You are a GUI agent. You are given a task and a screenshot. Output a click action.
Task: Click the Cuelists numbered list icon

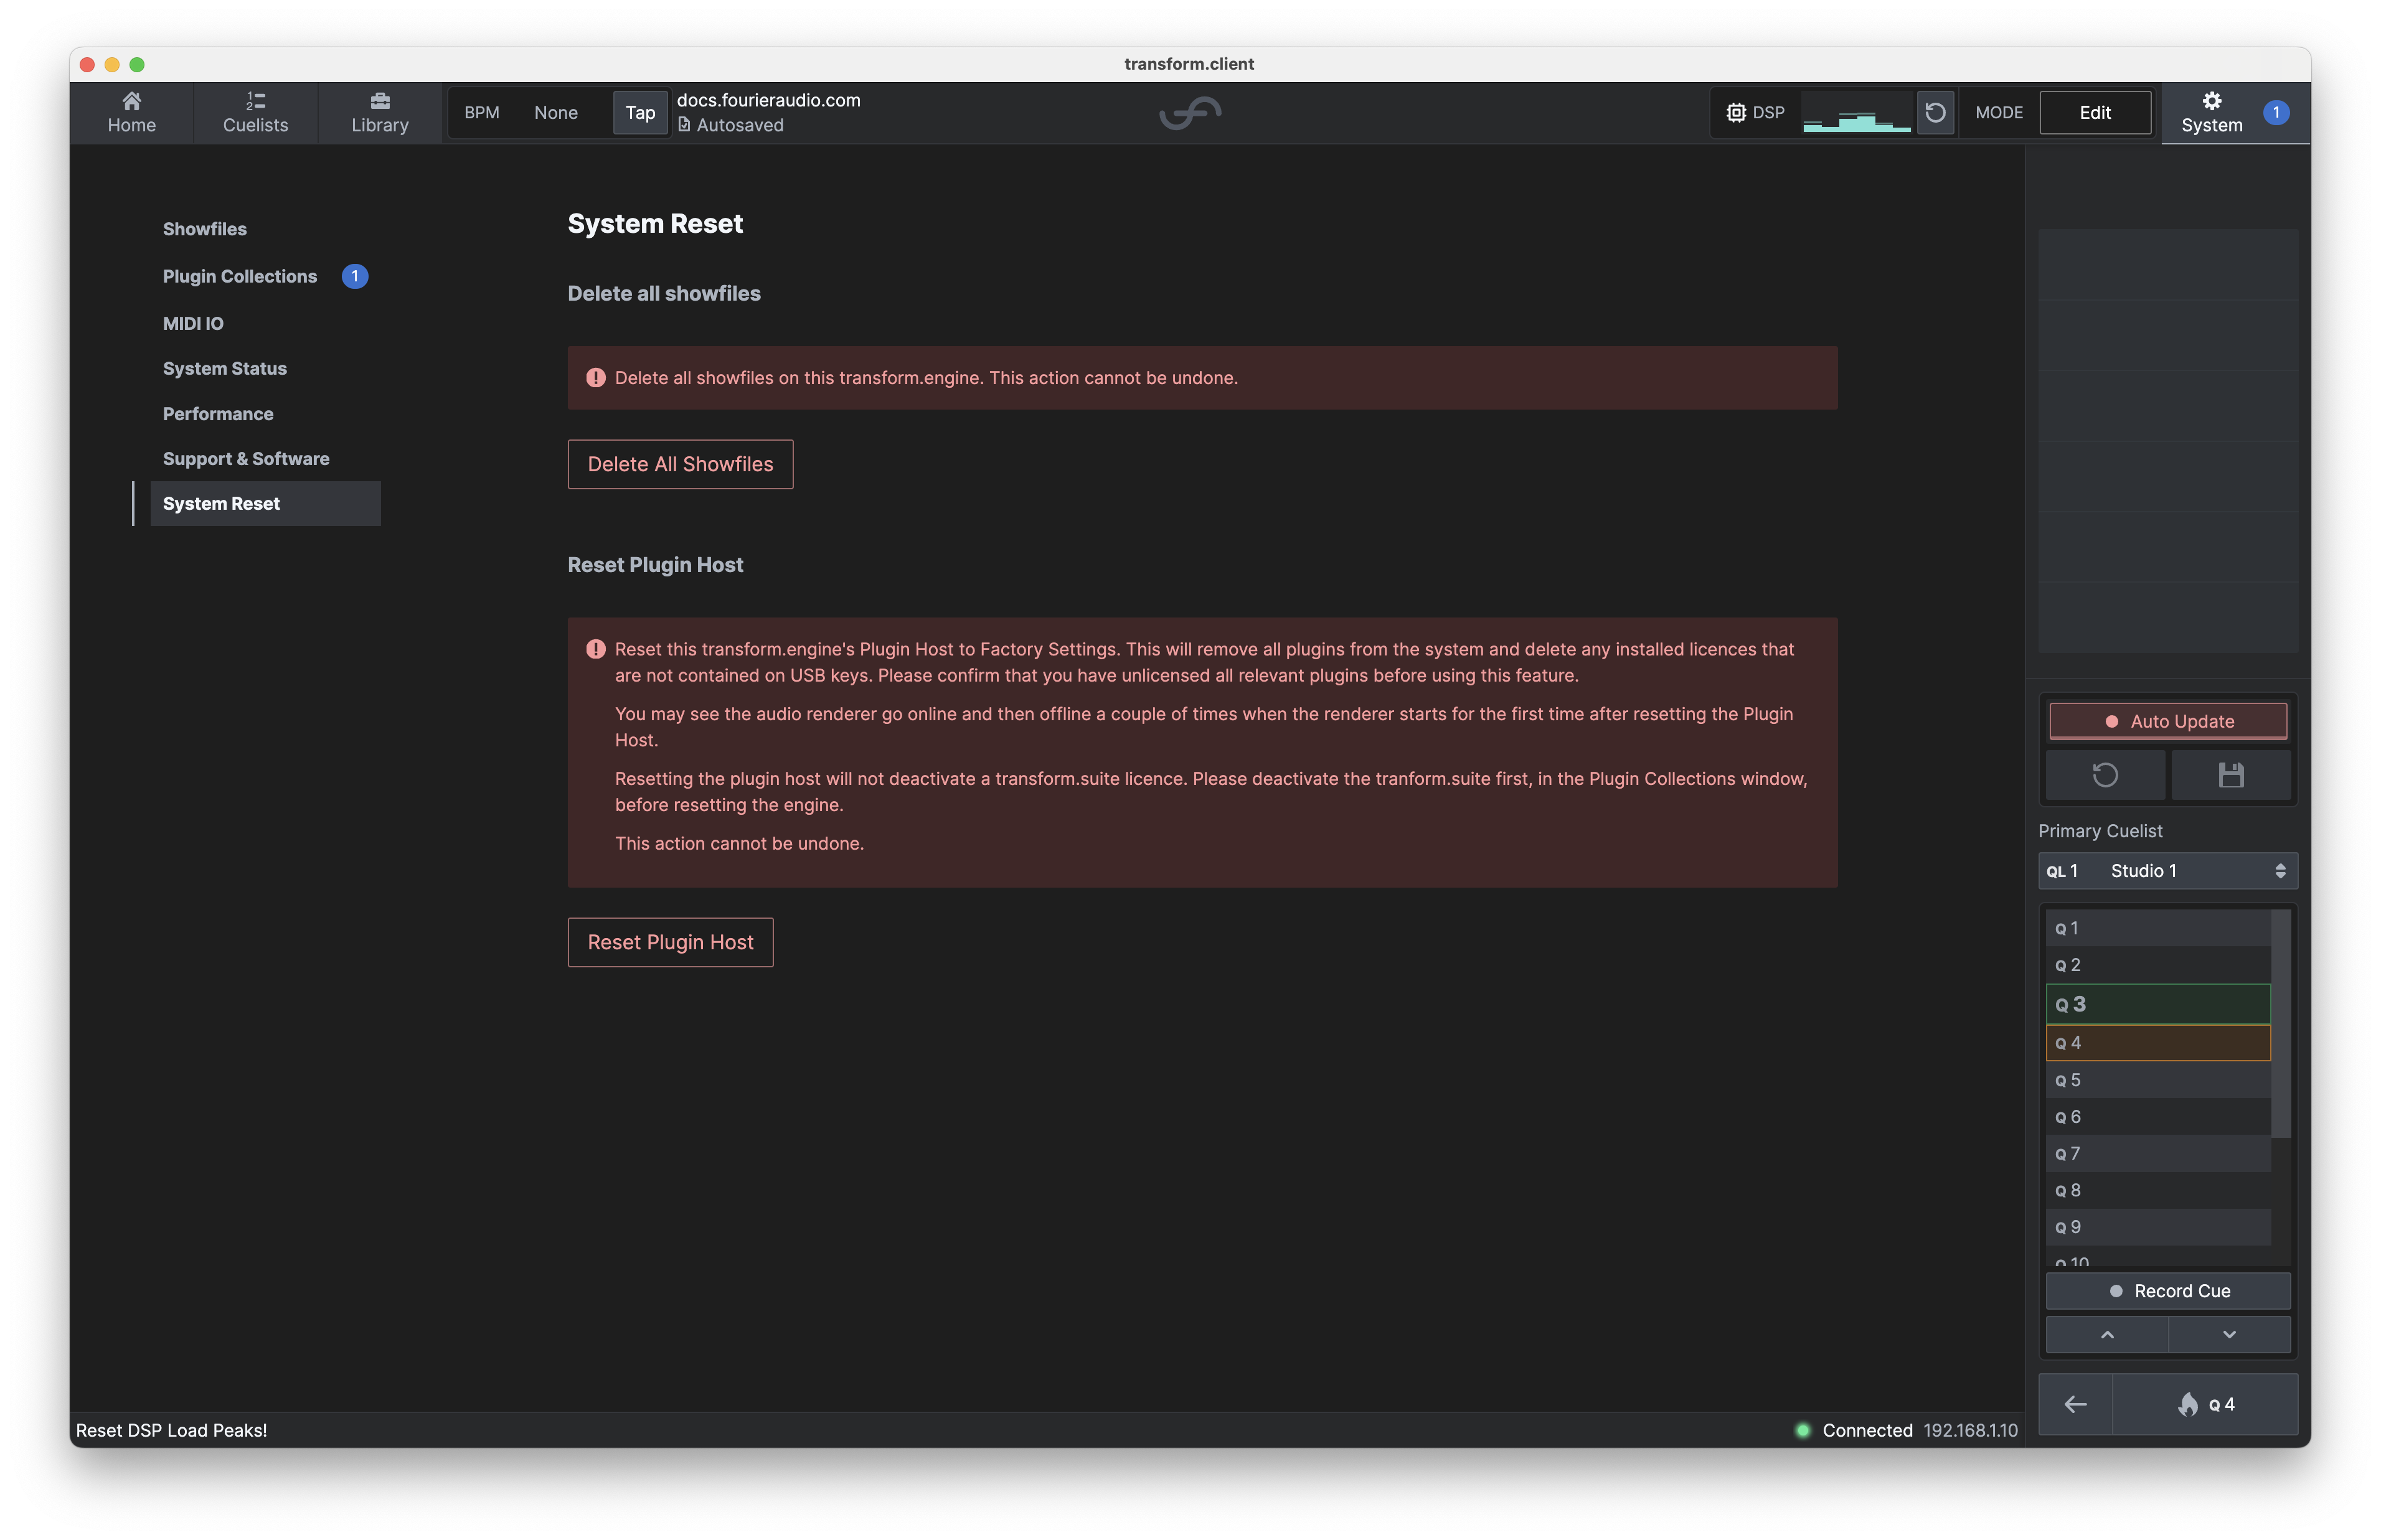(x=255, y=101)
